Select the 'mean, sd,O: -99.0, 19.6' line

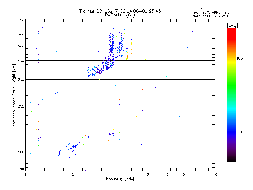(x=211, y=12)
